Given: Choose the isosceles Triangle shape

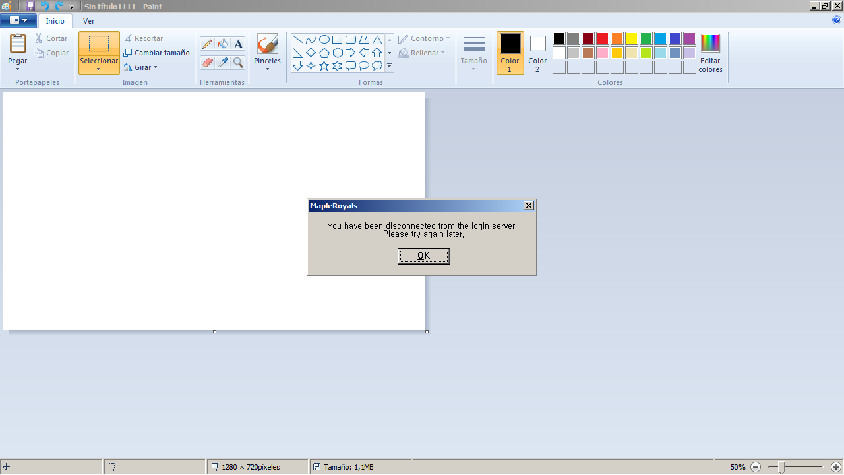Looking at the screenshot, I should coord(377,40).
